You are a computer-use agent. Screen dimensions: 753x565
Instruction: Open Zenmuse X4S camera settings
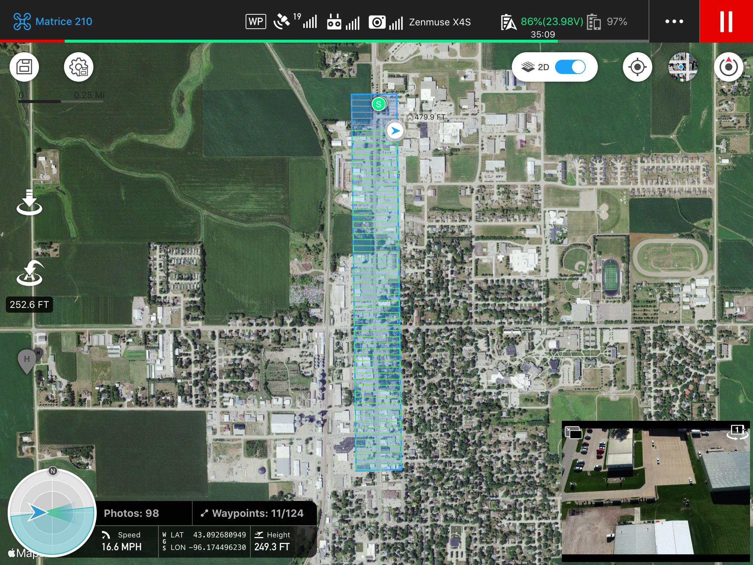(439, 22)
